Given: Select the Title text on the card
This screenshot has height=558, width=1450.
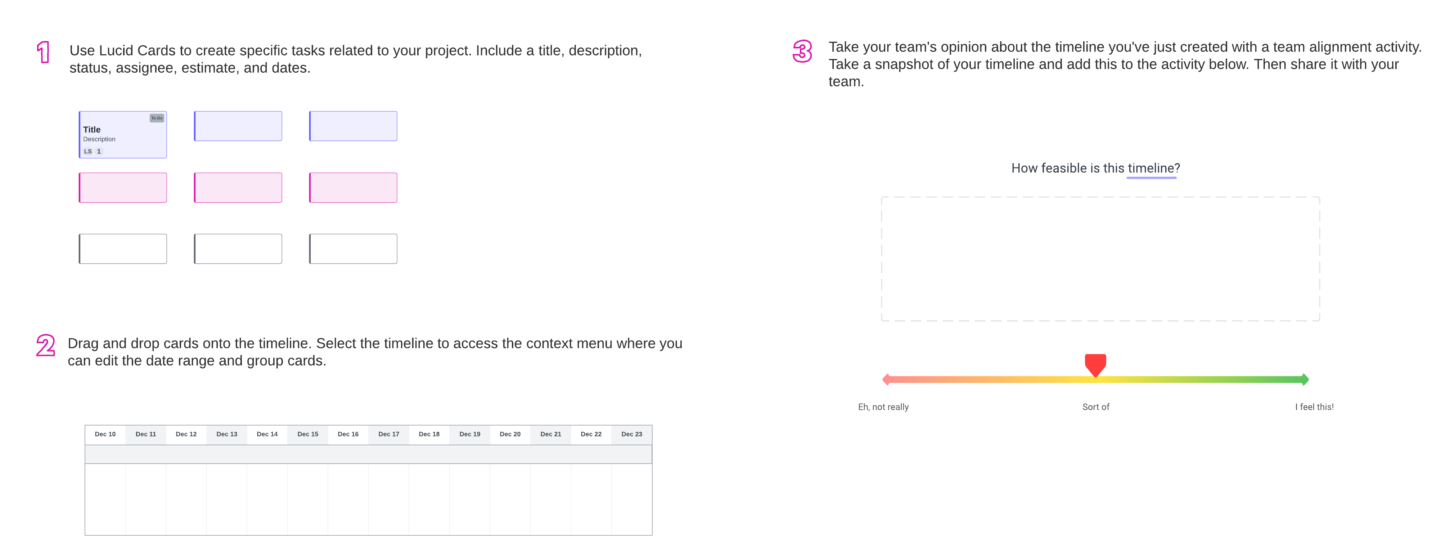Looking at the screenshot, I should tap(92, 130).
